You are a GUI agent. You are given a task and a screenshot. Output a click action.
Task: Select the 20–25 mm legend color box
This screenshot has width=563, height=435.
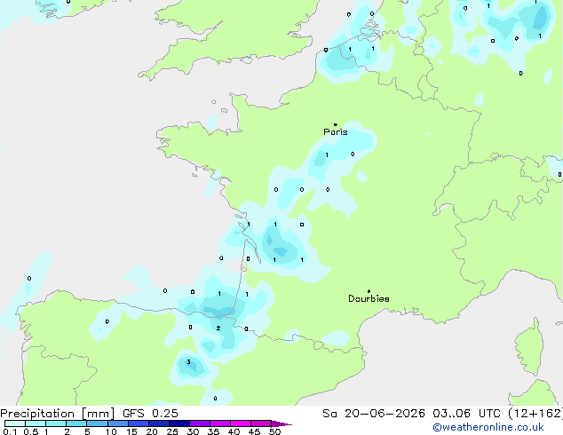[x=159, y=423]
